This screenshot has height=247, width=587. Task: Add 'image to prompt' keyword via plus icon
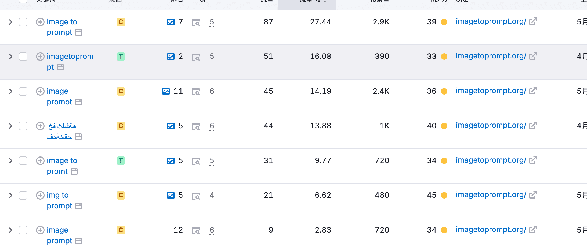(40, 22)
